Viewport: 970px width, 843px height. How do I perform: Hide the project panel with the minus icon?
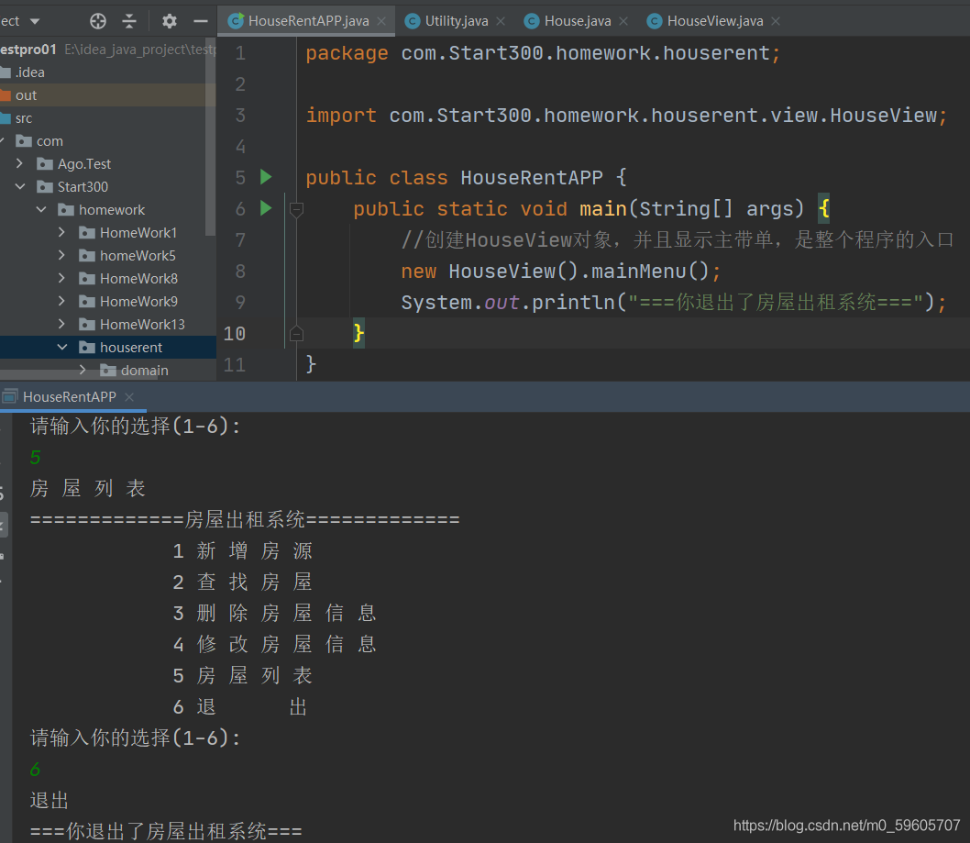(x=201, y=22)
